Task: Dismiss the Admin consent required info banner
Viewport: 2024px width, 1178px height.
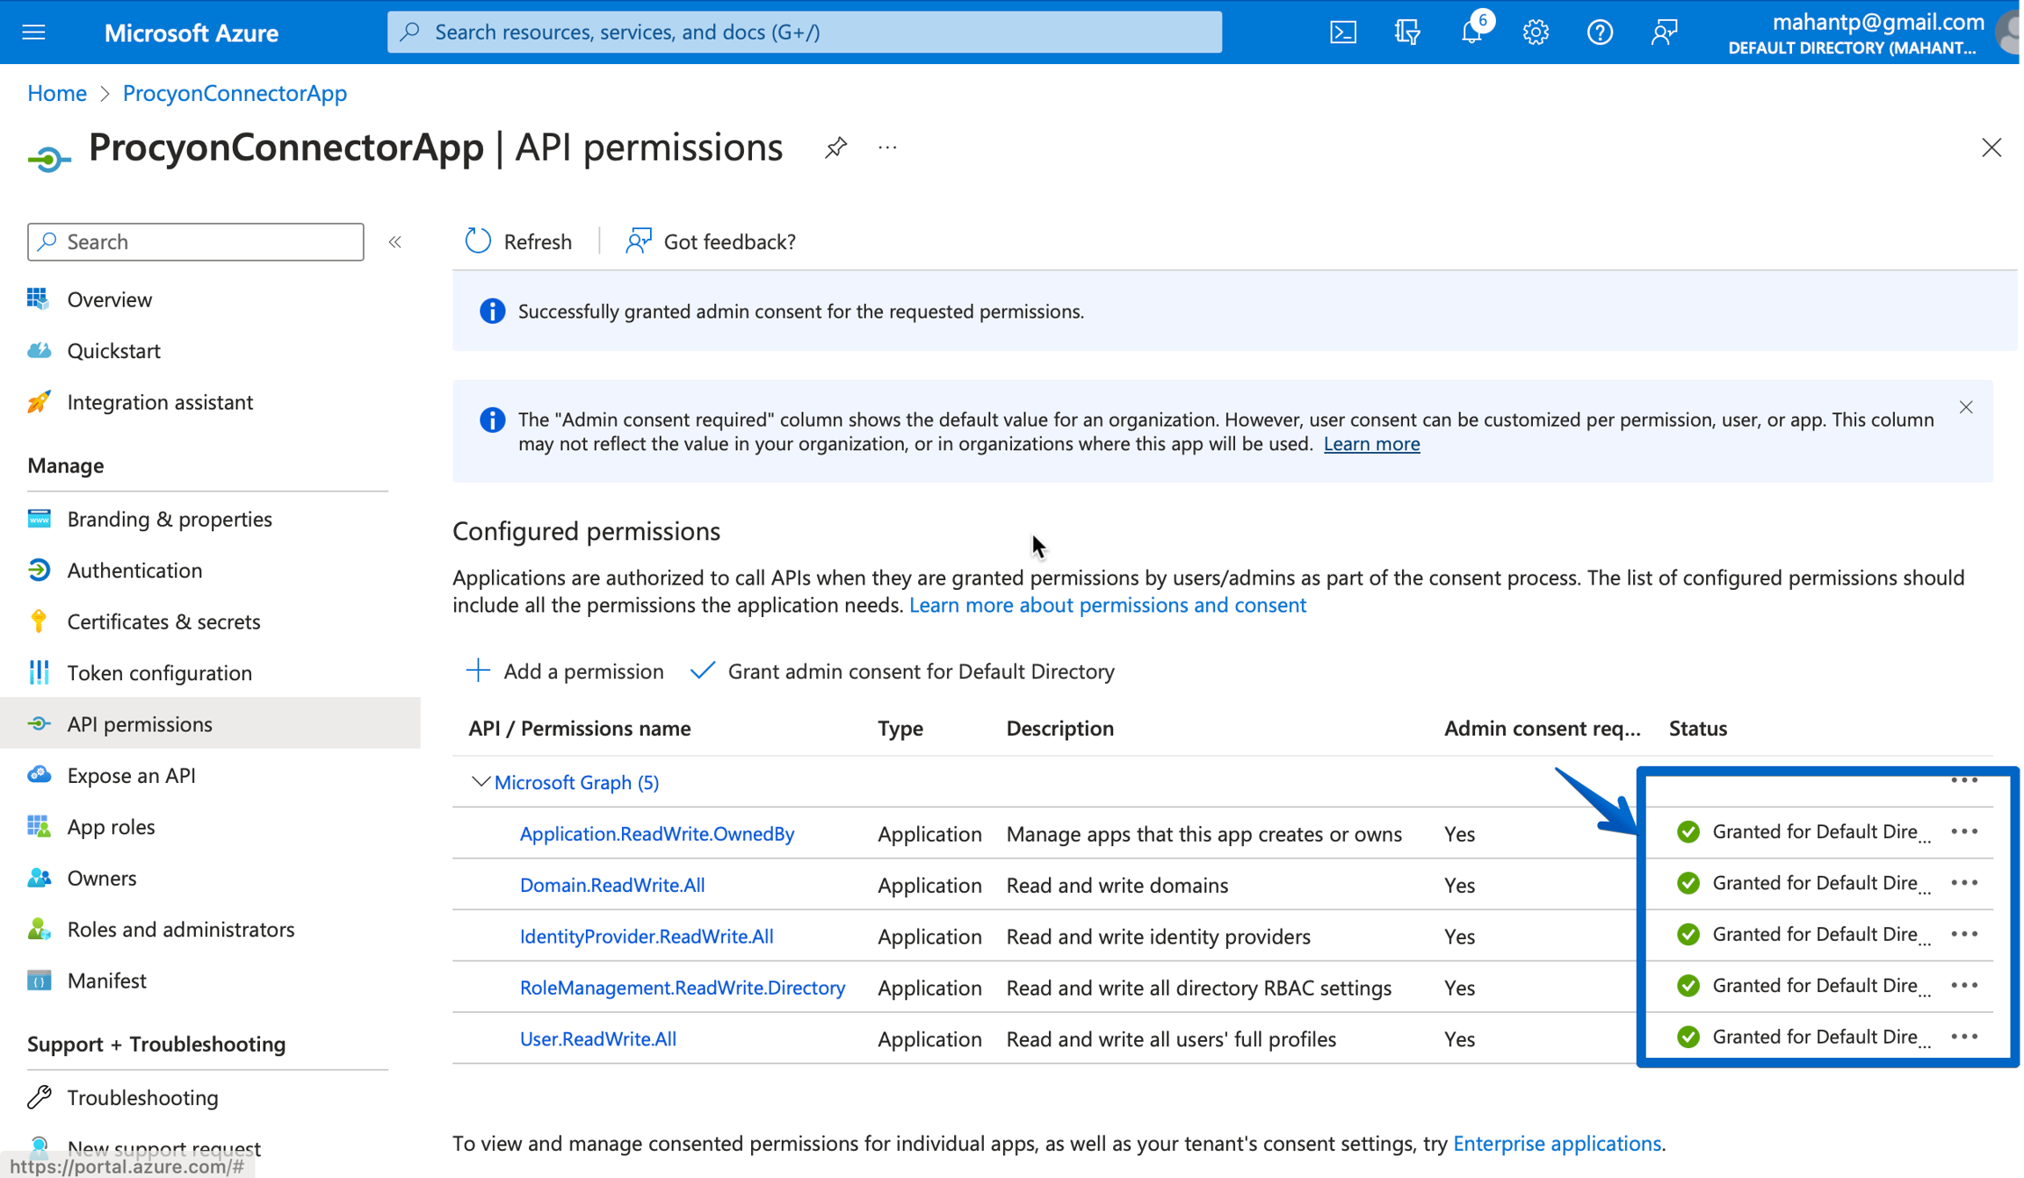Action: click(x=1965, y=406)
